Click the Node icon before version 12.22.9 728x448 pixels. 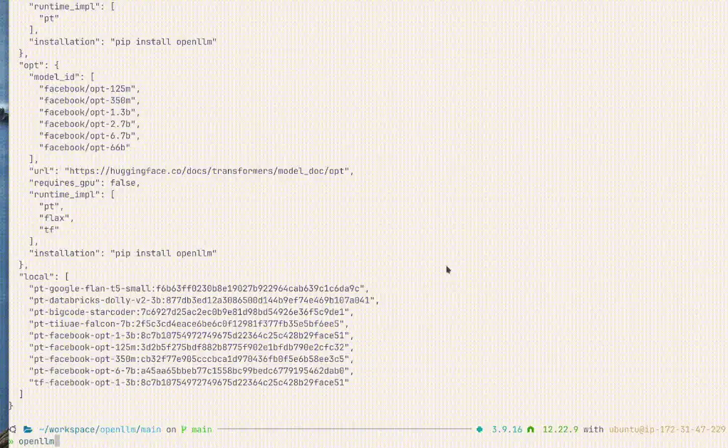click(x=531, y=429)
